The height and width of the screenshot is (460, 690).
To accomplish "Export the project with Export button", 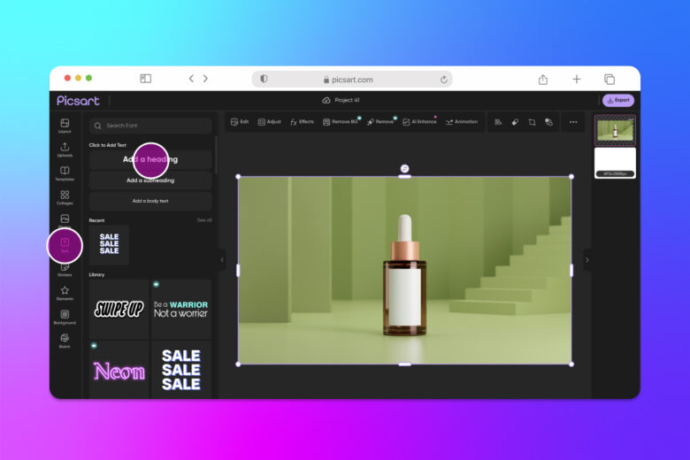I will click(617, 100).
